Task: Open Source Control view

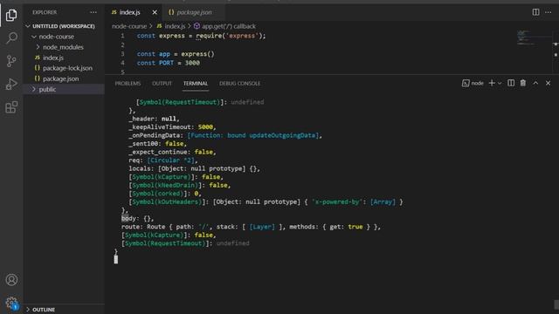Action: [11, 61]
